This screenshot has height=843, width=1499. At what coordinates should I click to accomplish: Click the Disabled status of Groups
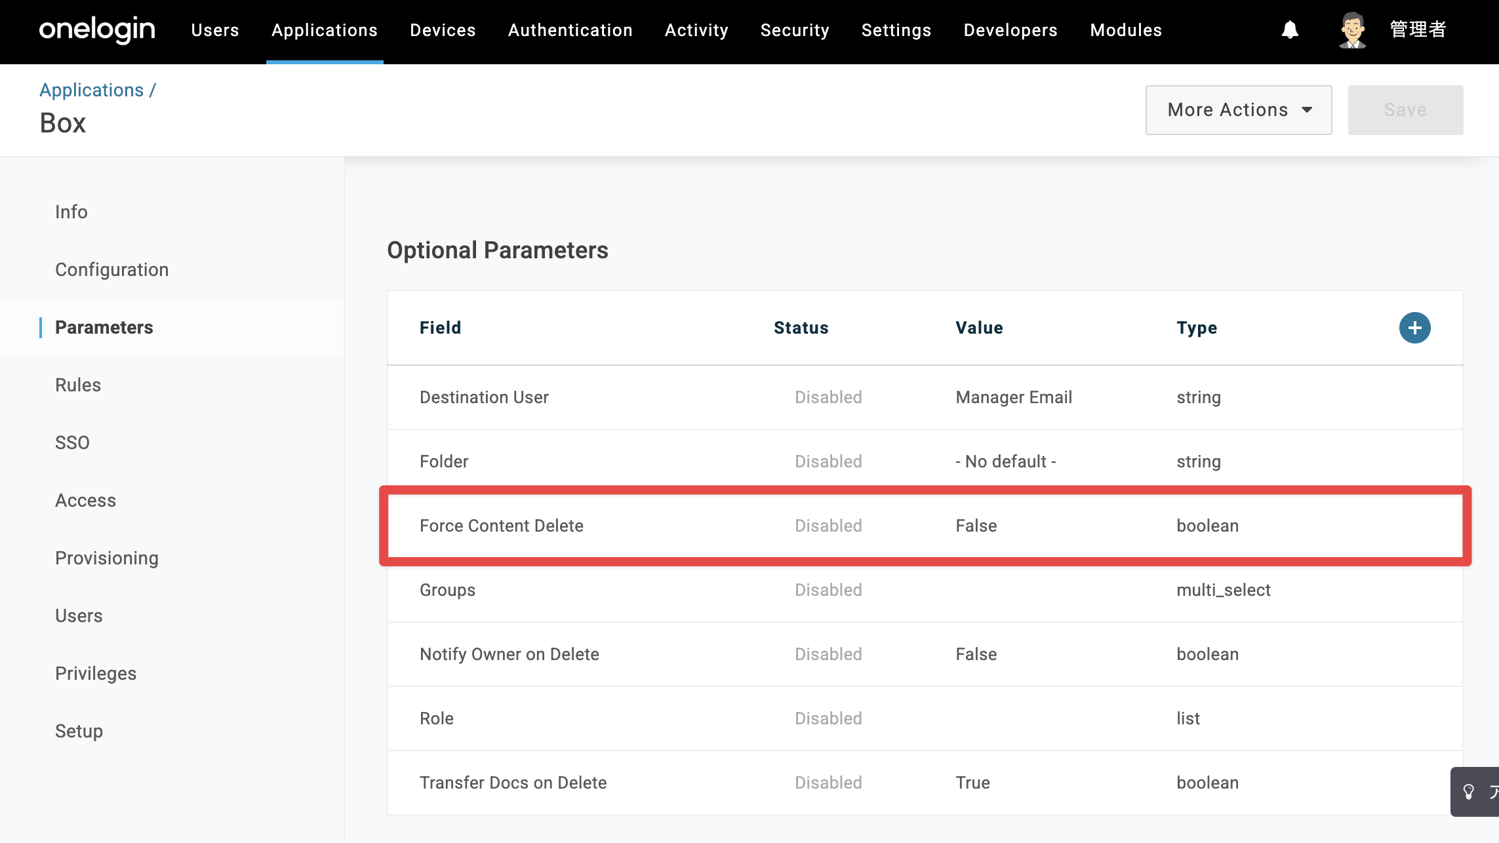(x=828, y=590)
